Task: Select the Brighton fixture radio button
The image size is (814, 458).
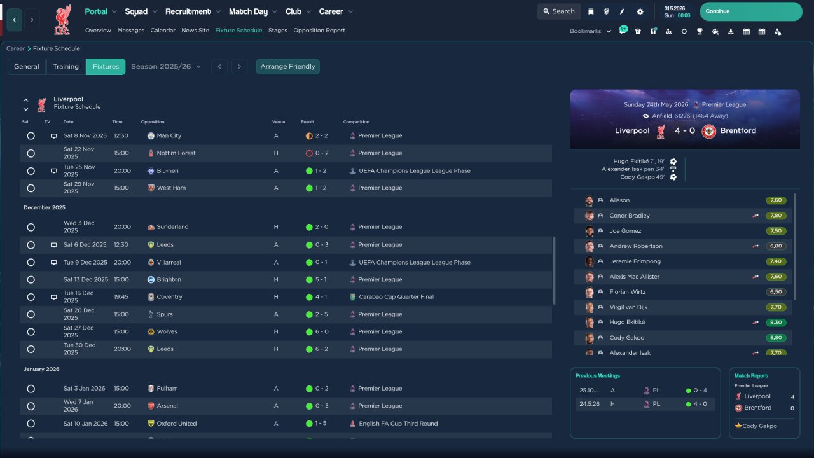Action: pyautogui.click(x=31, y=279)
